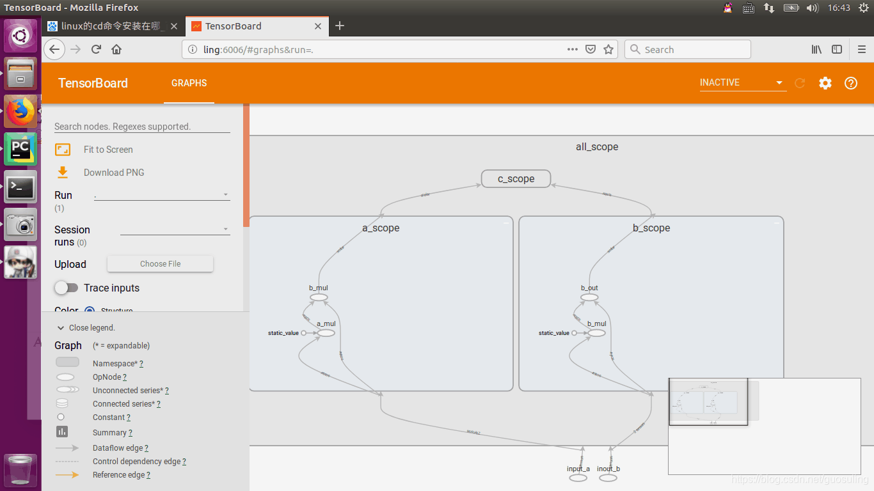Open the Session runs dropdown

point(175,229)
